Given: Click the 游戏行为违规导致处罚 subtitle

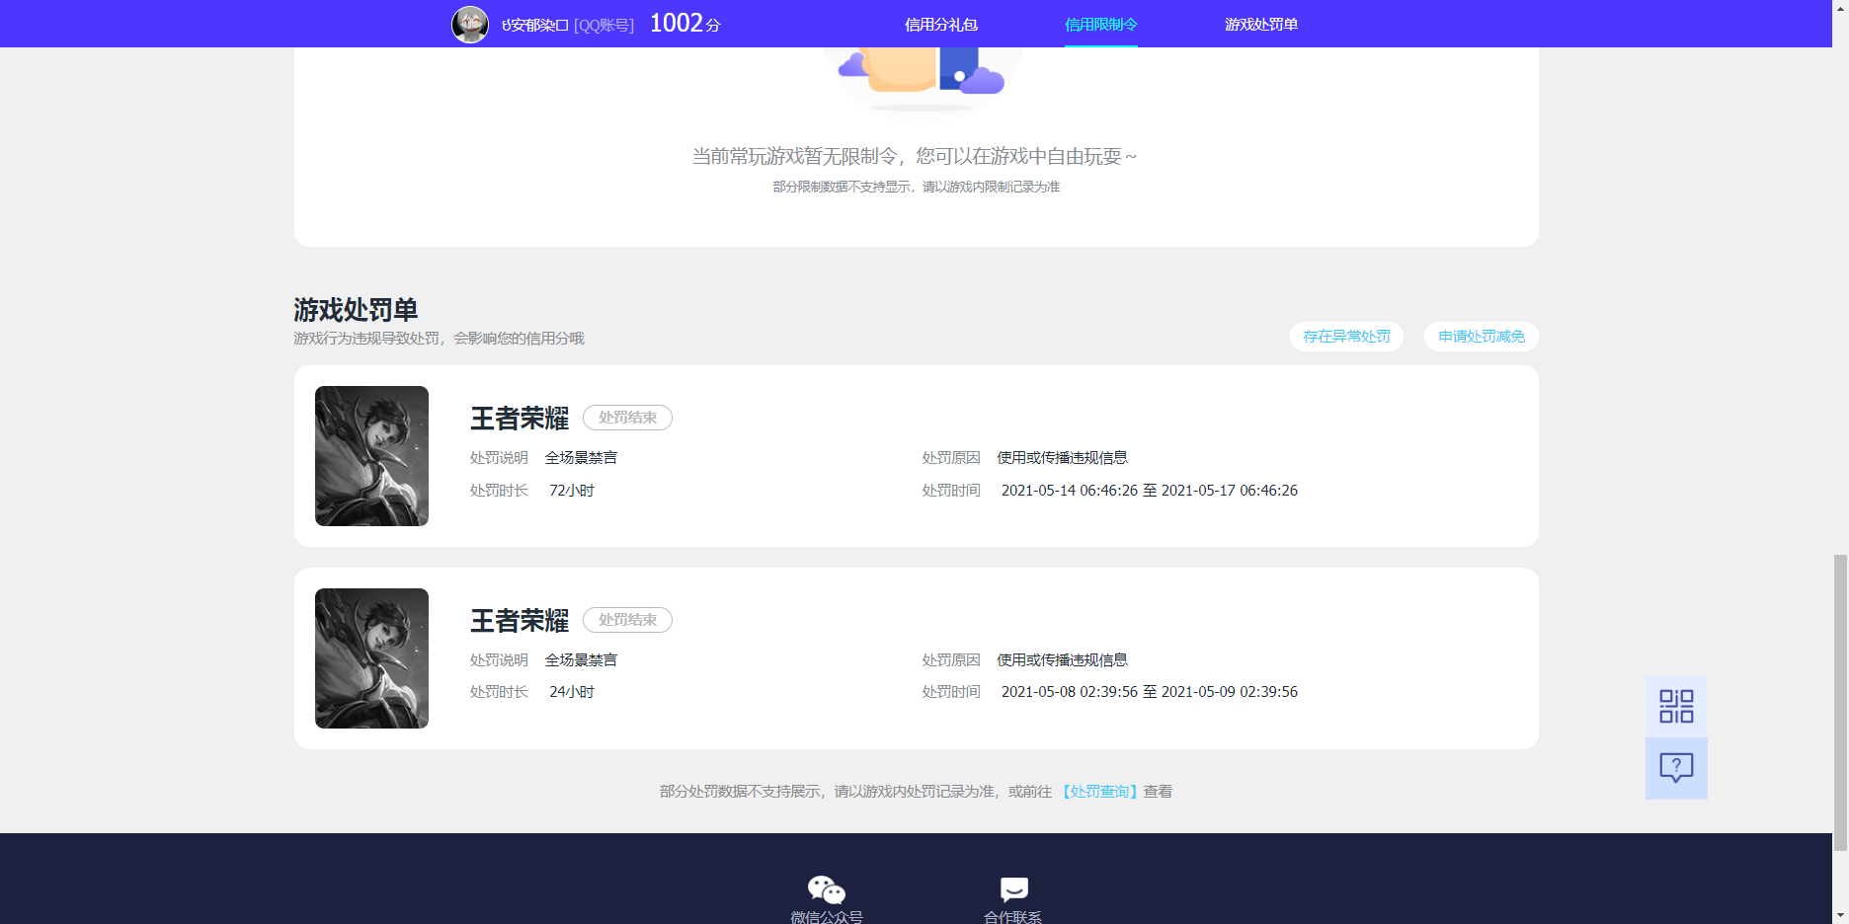Looking at the screenshot, I should click(x=439, y=339).
